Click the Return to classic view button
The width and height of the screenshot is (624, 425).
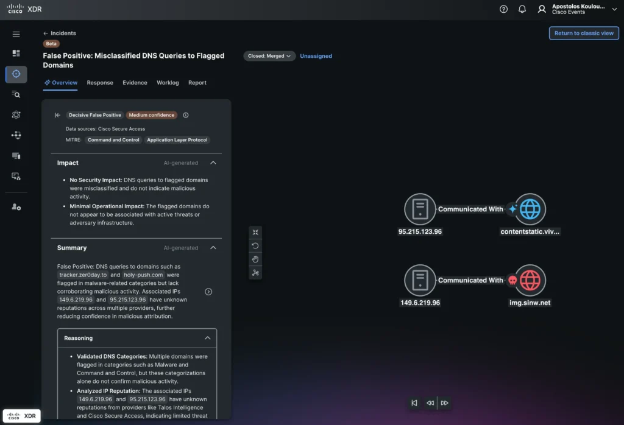[583, 33]
